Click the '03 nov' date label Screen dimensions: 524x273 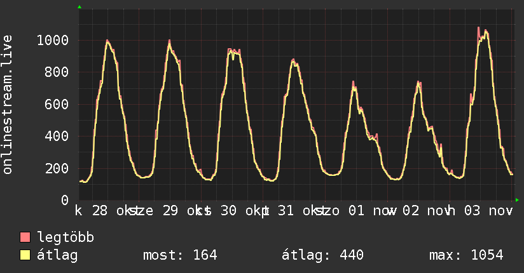coord(488,211)
